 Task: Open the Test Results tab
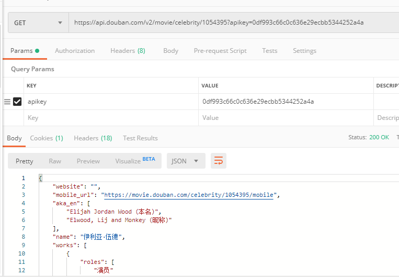click(x=140, y=138)
